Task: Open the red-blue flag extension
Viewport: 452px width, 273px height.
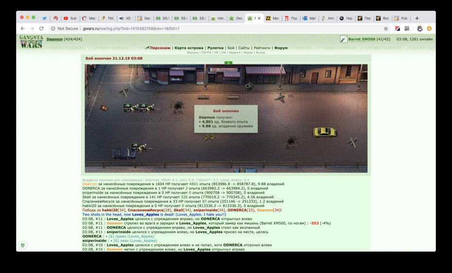Action: [x=398, y=29]
